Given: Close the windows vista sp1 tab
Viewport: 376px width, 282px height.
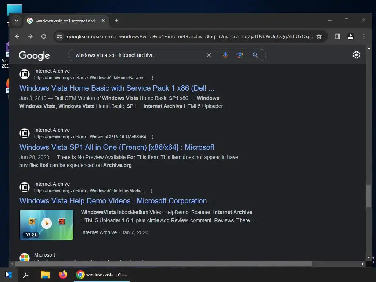Looking at the screenshot, I should click(103, 21).
